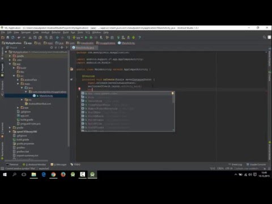The image size is (272, 204).
Task: Open the File menu
Action: pos(3,32)
